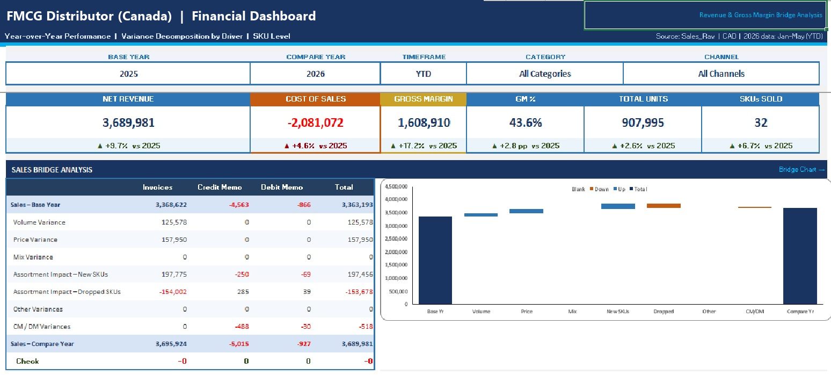Screen dimensions: 831x375
Task: Click Base Year debit memo cell -866
Action: tap(303, 205)
